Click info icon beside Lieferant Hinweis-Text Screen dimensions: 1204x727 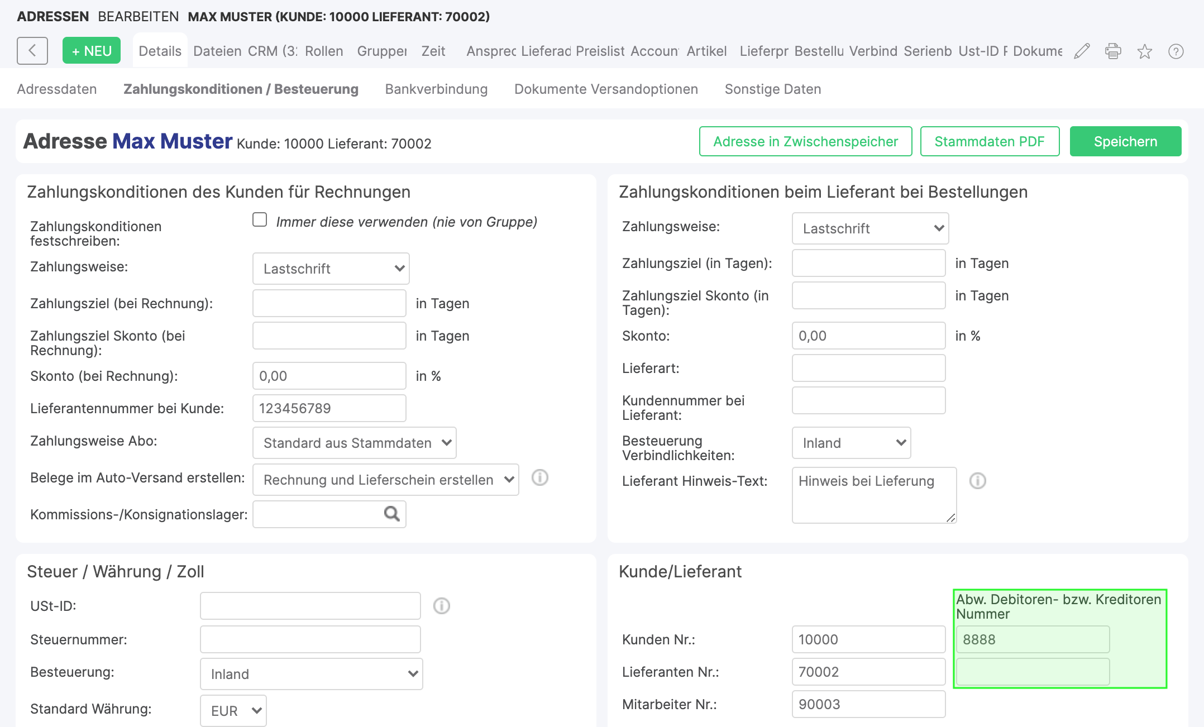click(977, 481)
